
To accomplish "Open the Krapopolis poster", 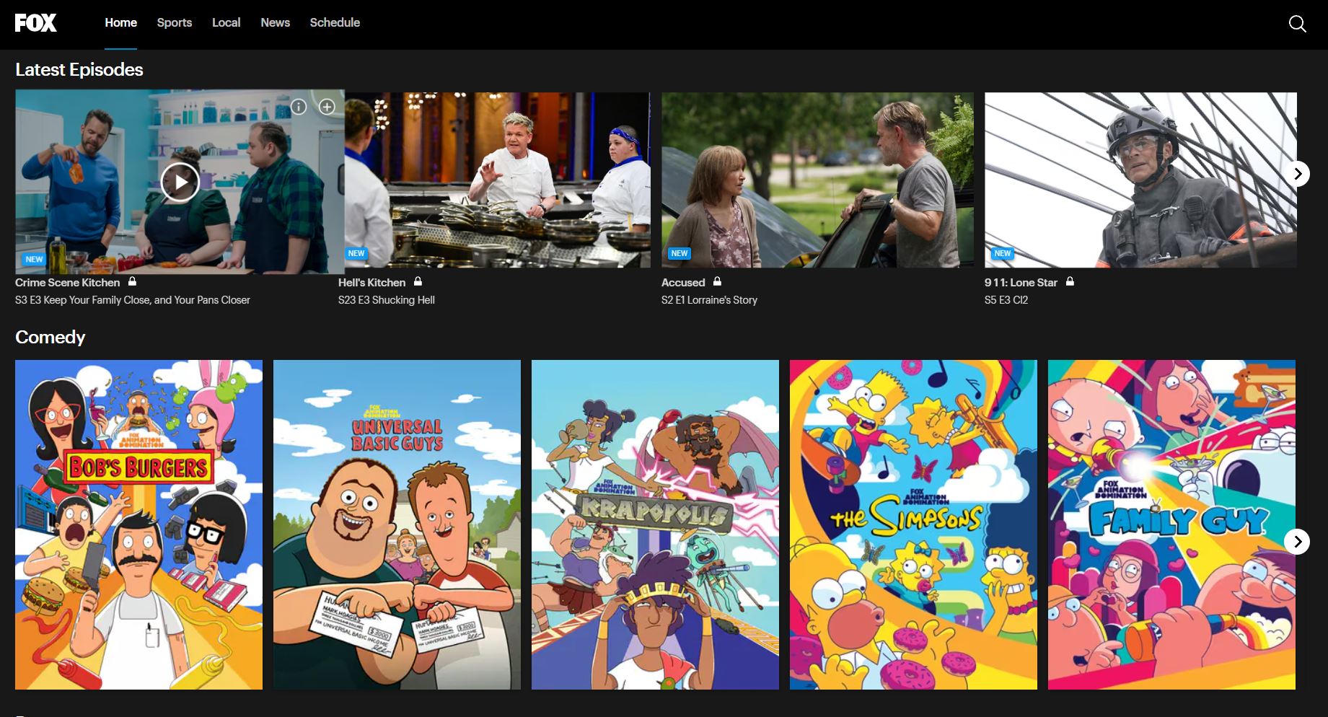I will (655, 524).
